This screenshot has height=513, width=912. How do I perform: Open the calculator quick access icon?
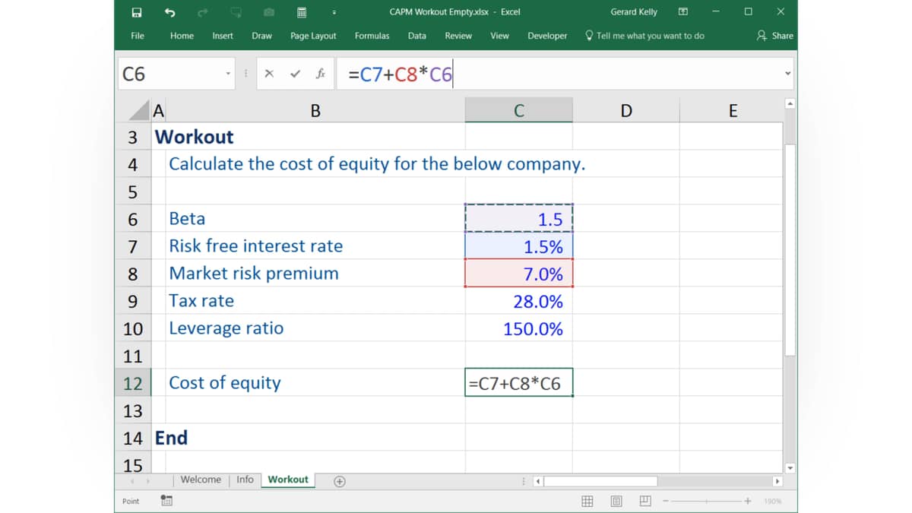[302, 12]
